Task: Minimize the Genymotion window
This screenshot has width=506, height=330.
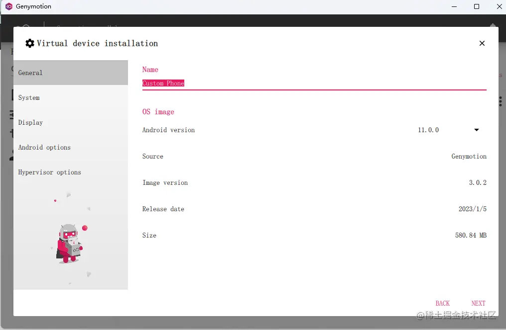Action: (454, 6)
